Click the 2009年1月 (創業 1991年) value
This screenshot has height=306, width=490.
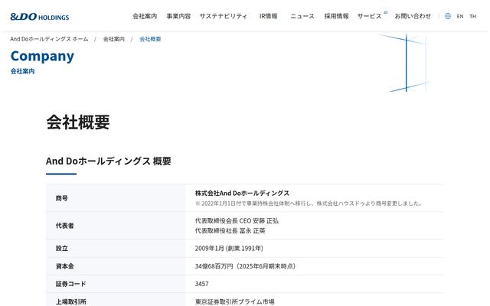pos(229,249)
